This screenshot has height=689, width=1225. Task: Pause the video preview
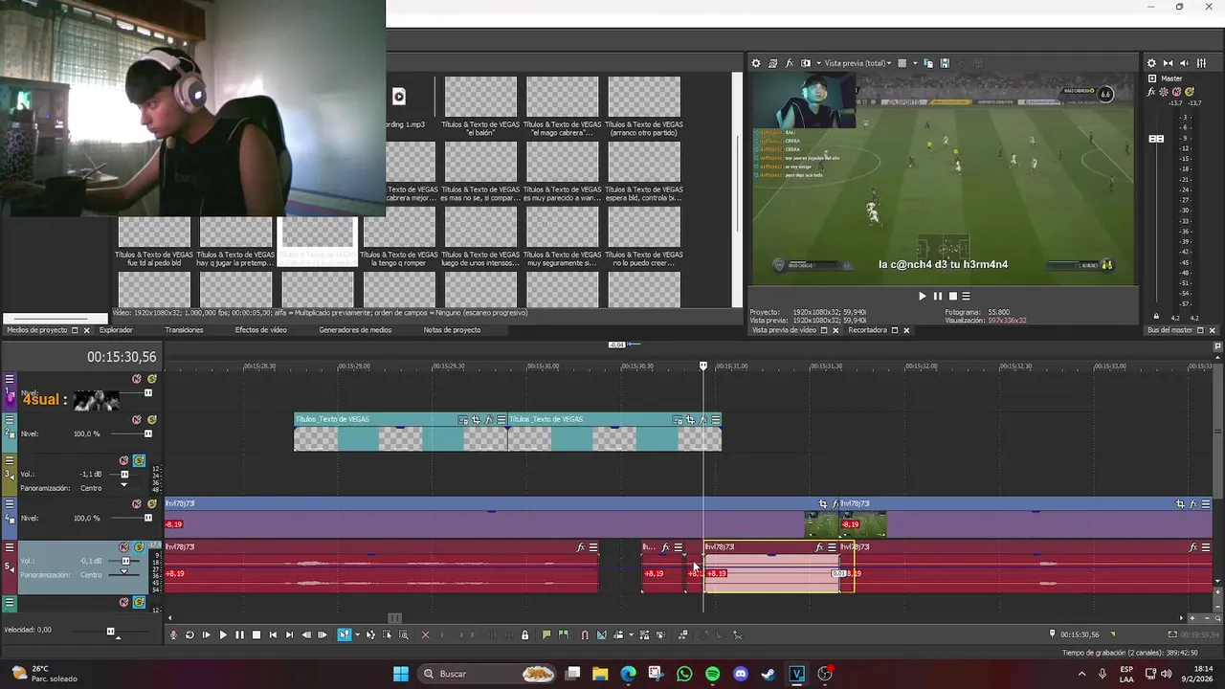(938, 297)
